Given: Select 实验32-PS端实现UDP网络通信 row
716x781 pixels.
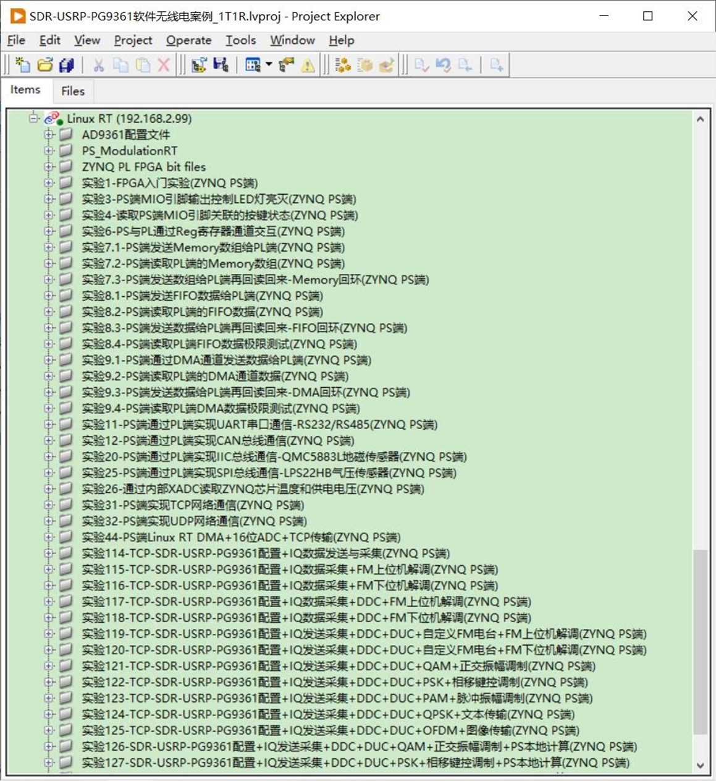Looking at the screenshot, I should click(195, 521).
